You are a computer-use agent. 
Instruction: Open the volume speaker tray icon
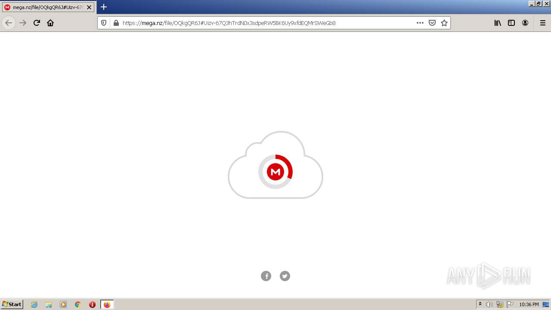click(489, 304)
